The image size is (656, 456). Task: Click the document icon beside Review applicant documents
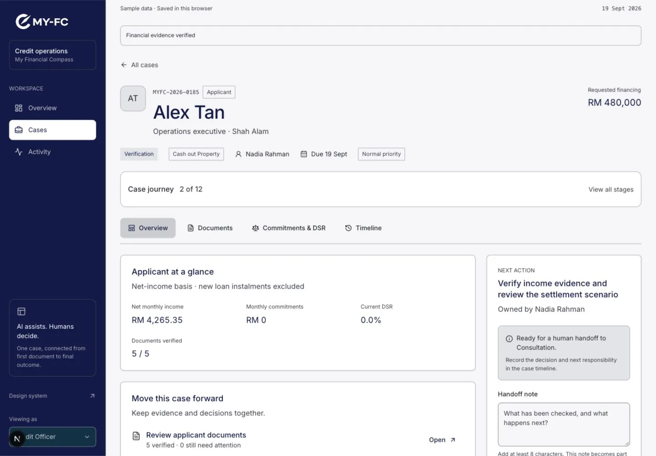pos(136,436)
